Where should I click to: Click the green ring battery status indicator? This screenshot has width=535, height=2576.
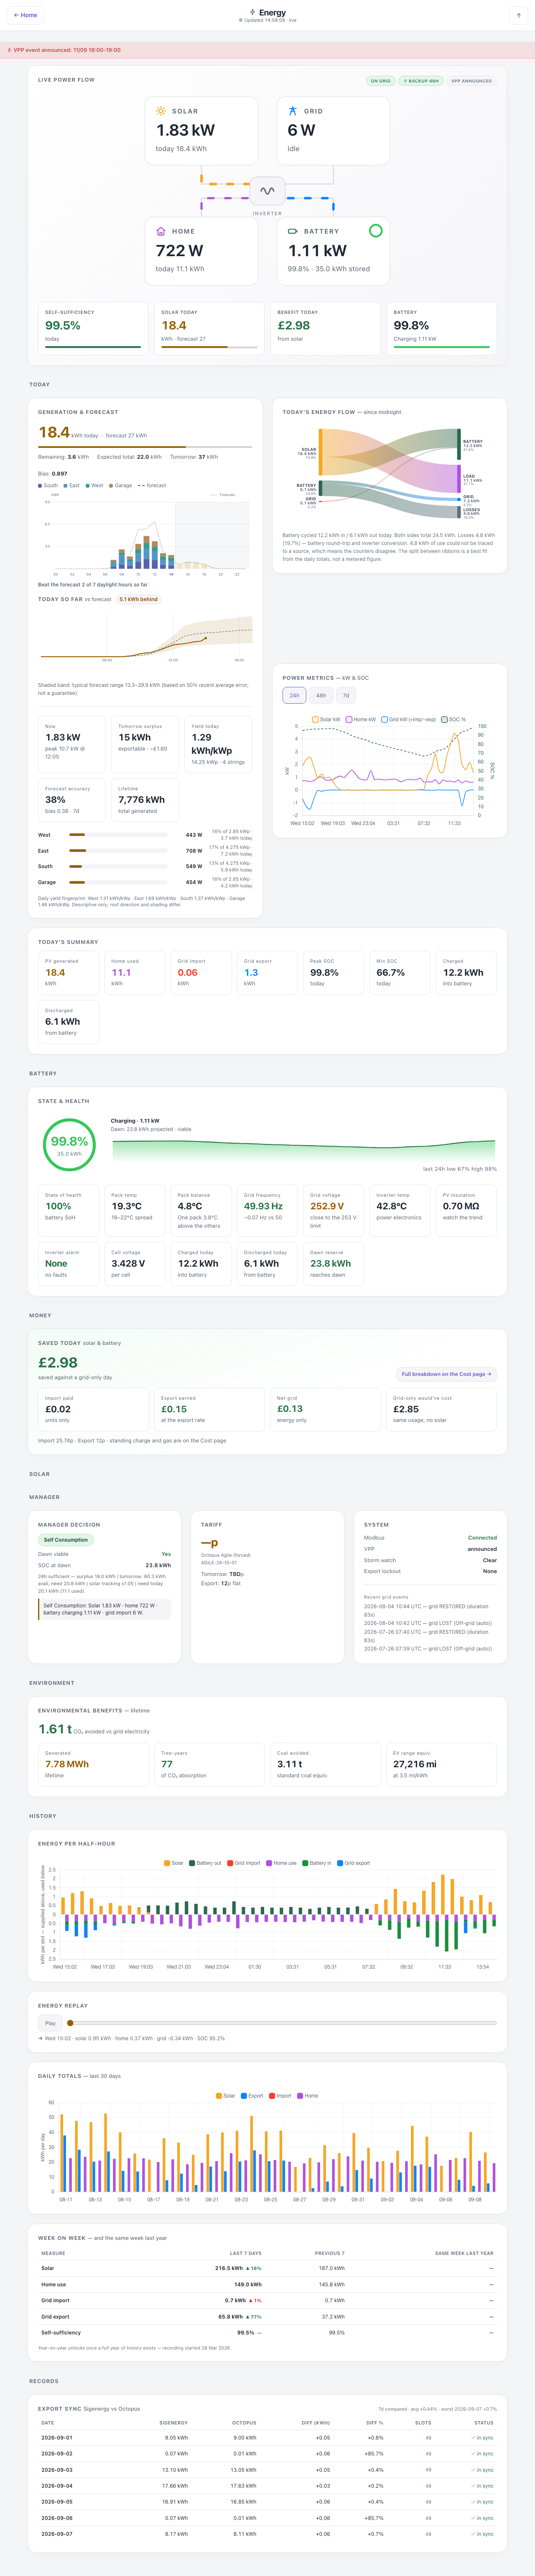[375, 231]
